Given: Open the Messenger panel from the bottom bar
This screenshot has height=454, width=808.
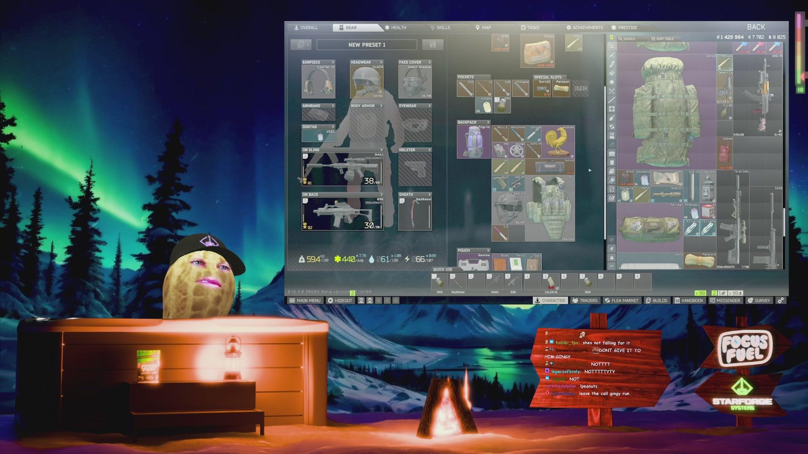Looking at the screenshot, I should click(x=726, y=301).
